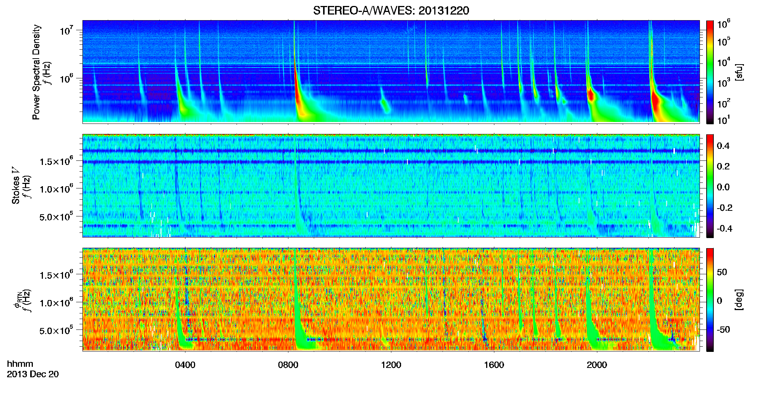Image resolution: width=782 pixels, height=403 pixels.
Task: Click the -0.4 label on Stokes V colorbar
Action: (x=725, y=228)
